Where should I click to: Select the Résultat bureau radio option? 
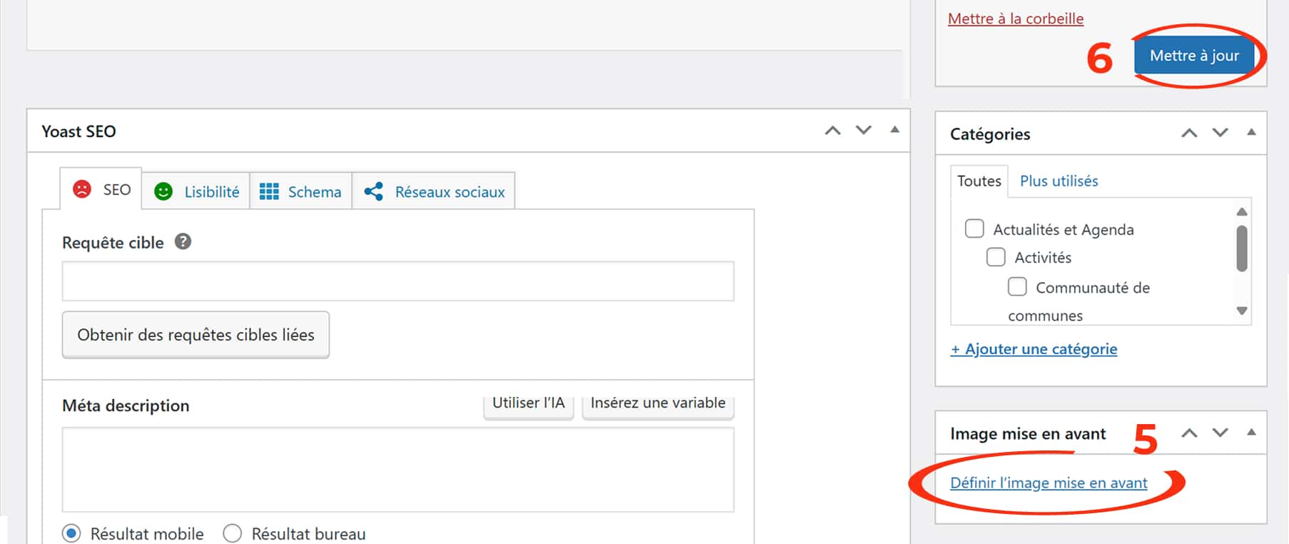pos(233,533)
